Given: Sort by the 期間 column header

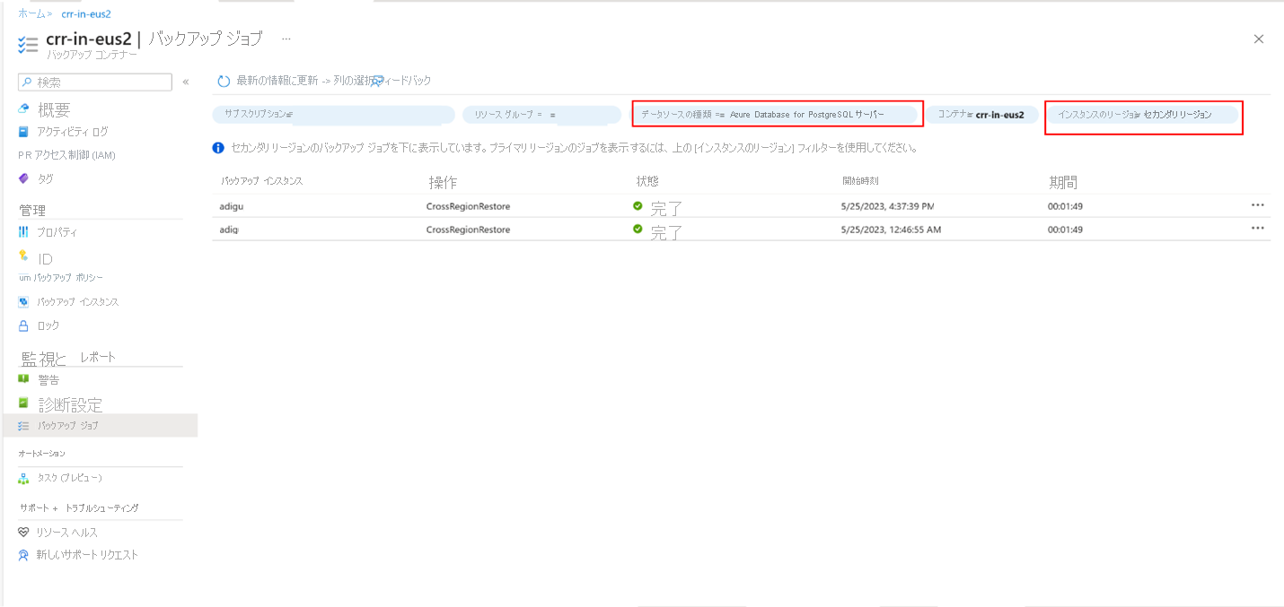Looking at the screenshot, I should 1063,182.
